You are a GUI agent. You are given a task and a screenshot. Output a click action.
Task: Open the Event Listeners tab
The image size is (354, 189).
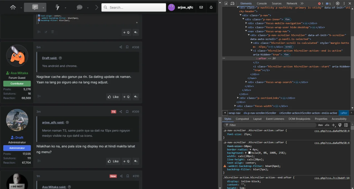(x=275, y=119)
